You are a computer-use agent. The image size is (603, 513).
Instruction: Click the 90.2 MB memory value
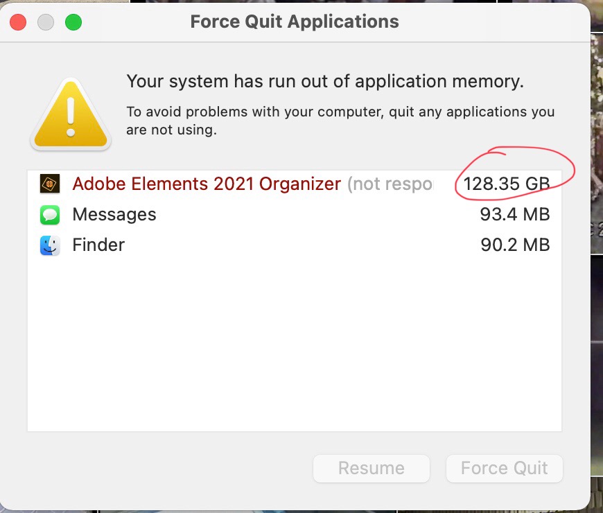click(x=515, y=245)
